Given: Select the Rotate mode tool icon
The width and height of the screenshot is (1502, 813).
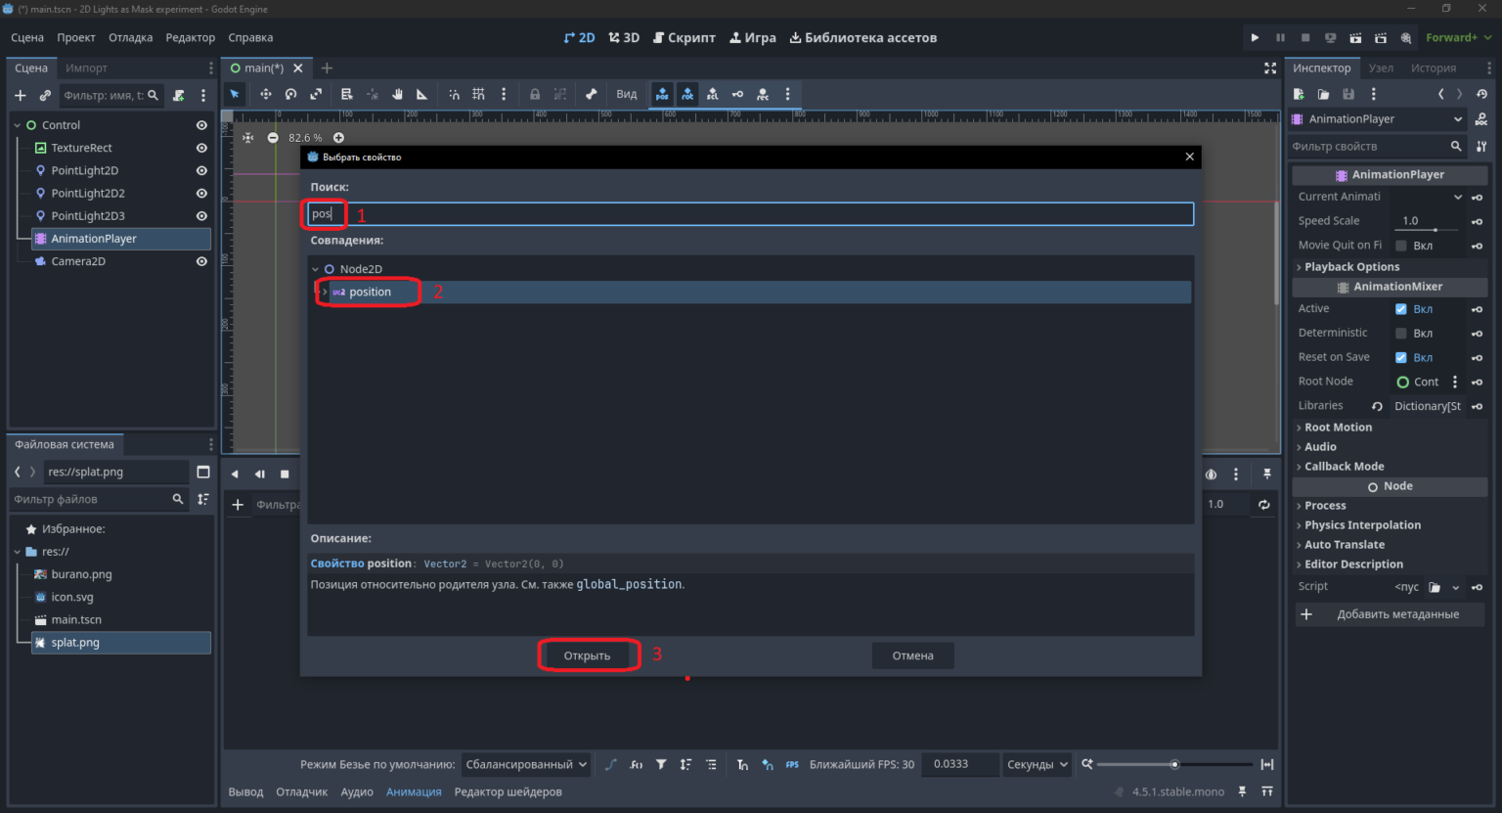Looking at the screenshot, I should 290,94.
